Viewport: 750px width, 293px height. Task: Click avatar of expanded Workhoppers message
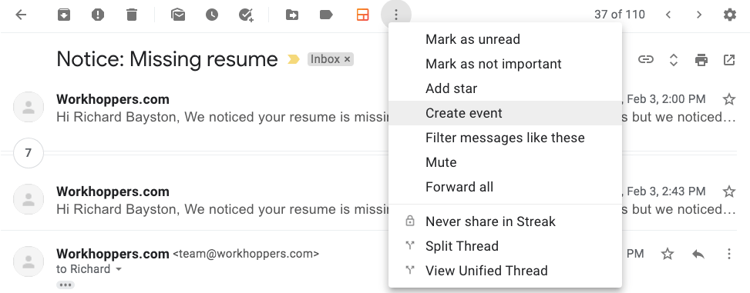point(29,261)
